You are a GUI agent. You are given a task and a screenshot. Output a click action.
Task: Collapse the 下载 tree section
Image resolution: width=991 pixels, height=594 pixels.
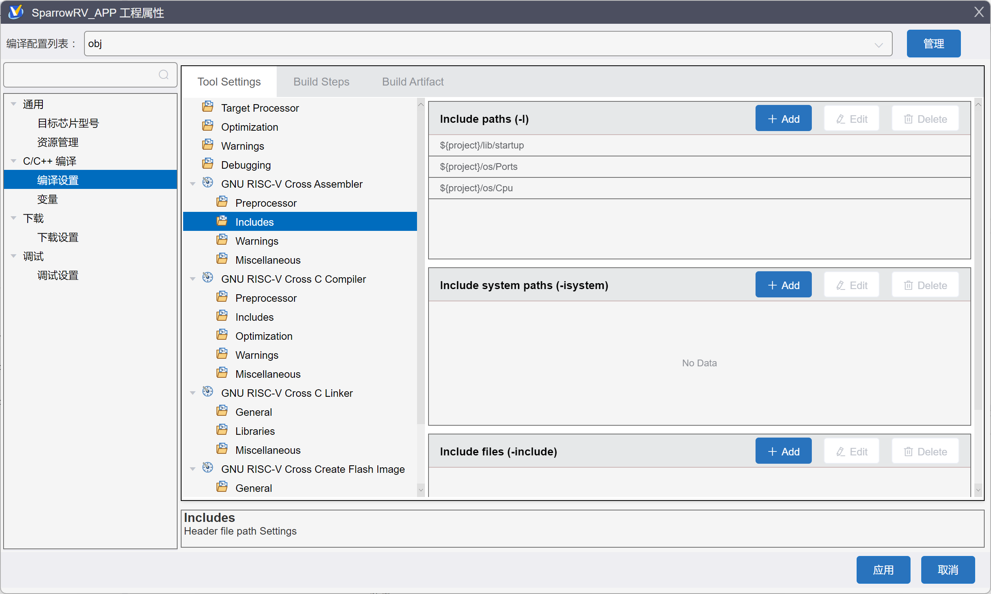(x=14, y=218)
